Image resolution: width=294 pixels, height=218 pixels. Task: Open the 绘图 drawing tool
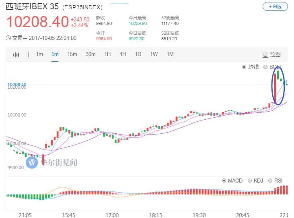(x=271, y=54)
